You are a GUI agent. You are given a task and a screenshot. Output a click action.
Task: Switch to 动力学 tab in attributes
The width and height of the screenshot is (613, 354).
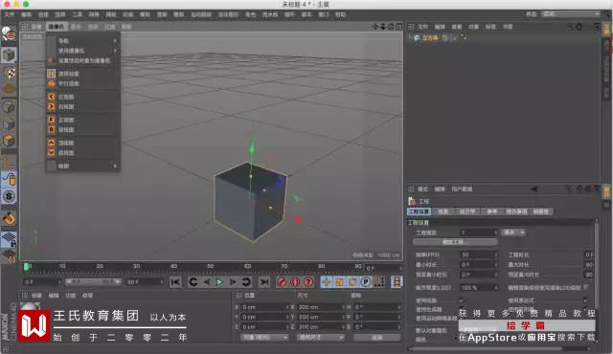pyautogui.click(x=466, y=211)
